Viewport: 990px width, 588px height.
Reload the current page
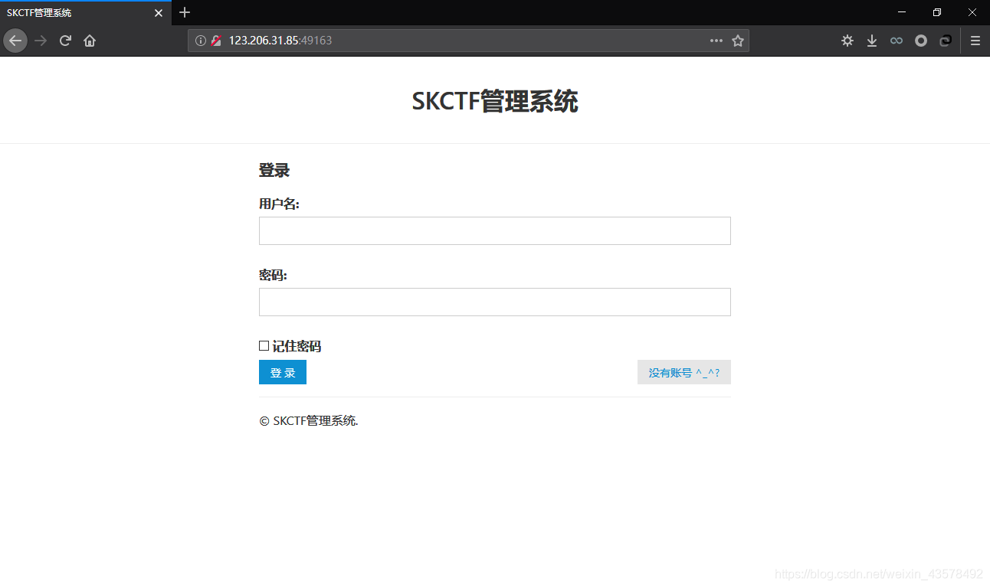pyautogui.click(x=64, y=40)
